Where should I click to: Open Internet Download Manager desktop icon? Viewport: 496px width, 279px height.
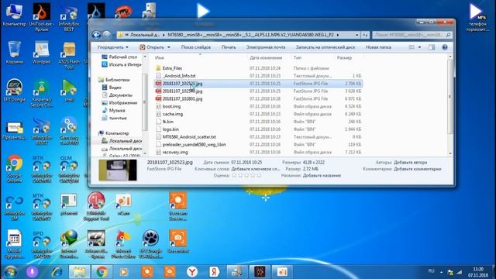(69, 245)
